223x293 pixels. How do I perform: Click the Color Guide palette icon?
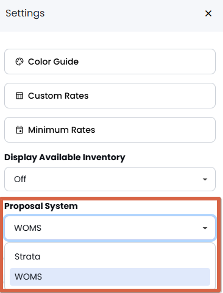(19, 62)
